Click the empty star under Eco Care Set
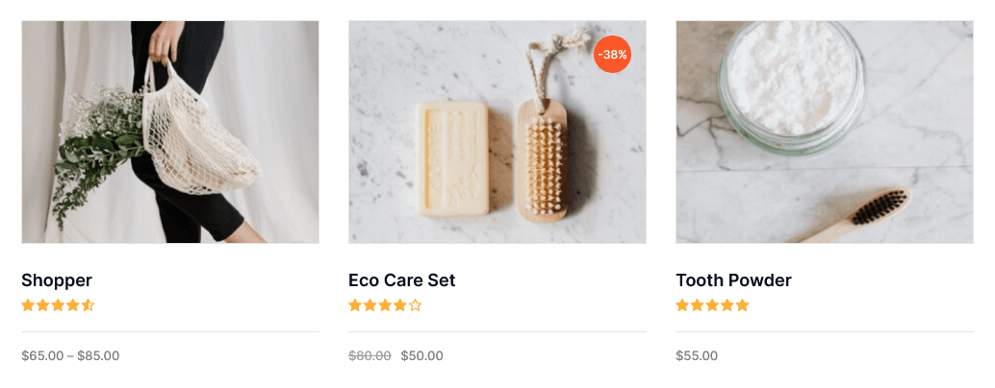 pos(415,305)
